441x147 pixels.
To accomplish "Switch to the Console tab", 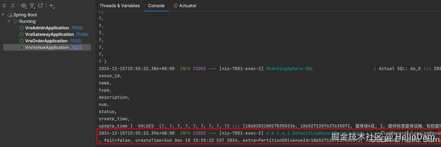I will coord(156,5).
